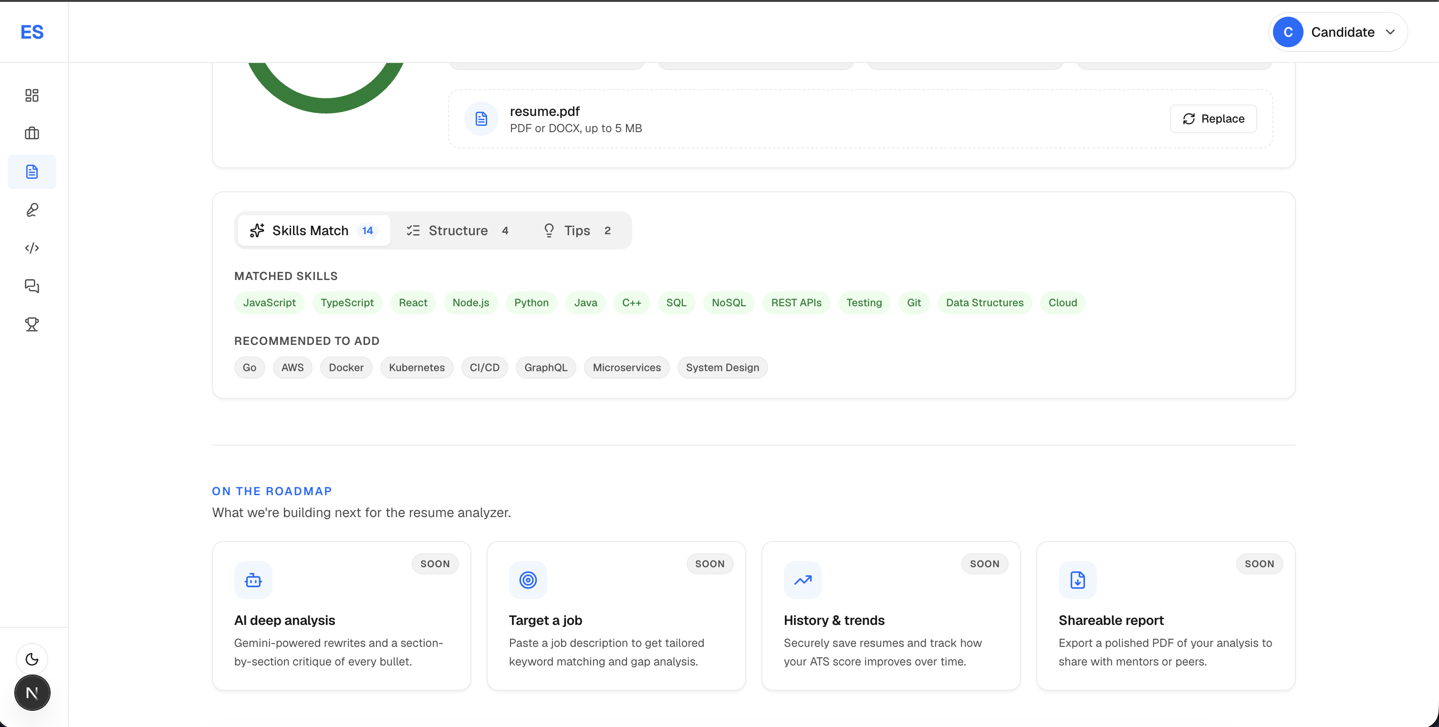Image resolution: width=1439 pixels, height=727 pixels.
Task: Click the SOON badge on AI deep analysis
Action: point(435,564)
